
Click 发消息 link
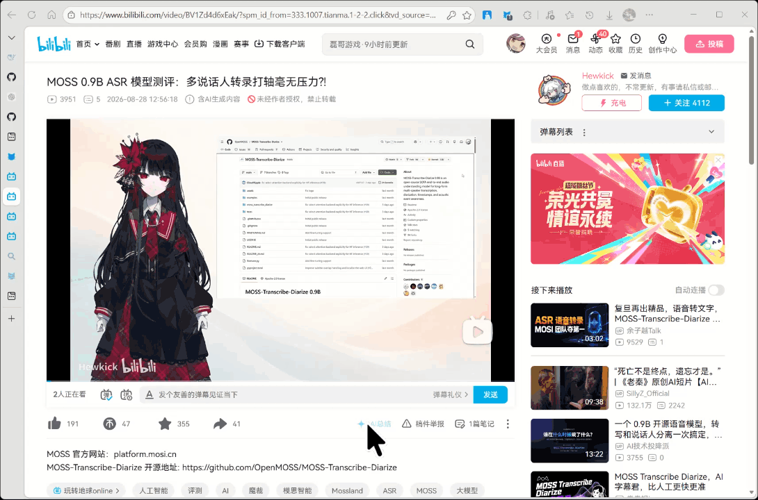pos(636,76)
